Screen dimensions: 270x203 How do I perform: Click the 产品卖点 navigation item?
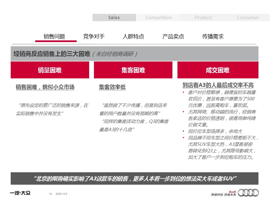click(173, 36)
